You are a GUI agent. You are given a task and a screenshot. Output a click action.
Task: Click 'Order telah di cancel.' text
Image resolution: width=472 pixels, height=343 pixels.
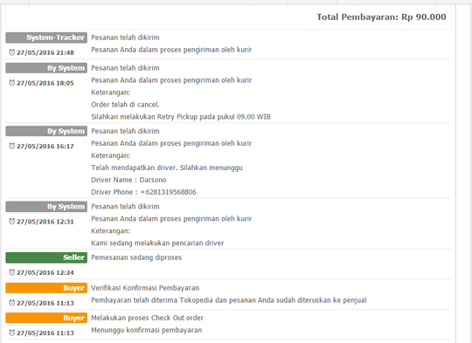click(x=125, y=105)
